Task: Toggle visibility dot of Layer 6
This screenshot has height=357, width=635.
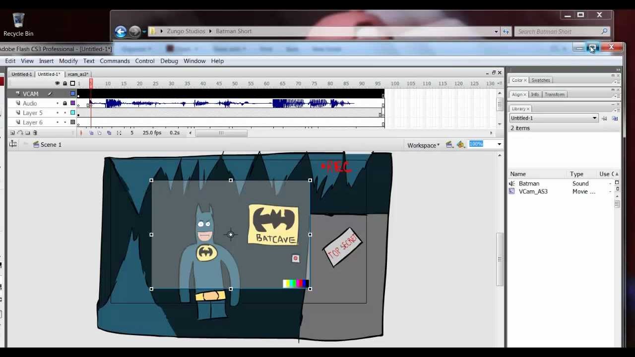Action: pyautogui.click(x=58, y=122)
